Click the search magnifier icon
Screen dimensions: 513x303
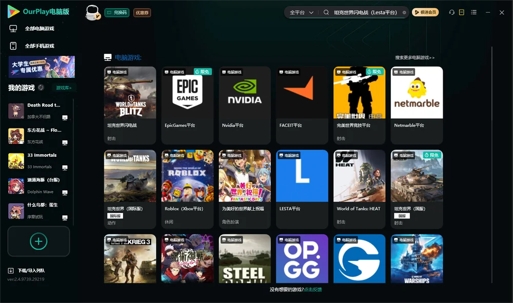click(x=326, y=12)
